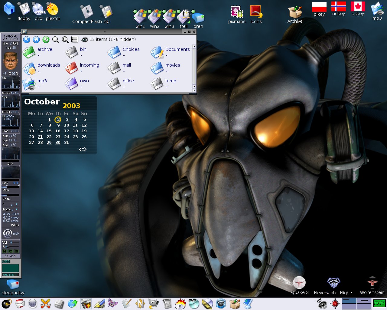Open the film reel video icon

click(207, 304)
